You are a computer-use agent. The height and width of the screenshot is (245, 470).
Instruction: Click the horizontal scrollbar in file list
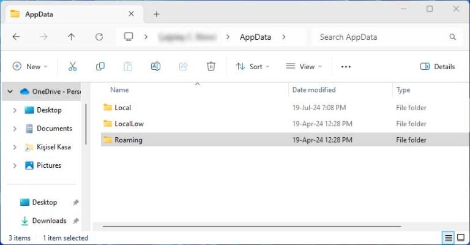(252, 227)
